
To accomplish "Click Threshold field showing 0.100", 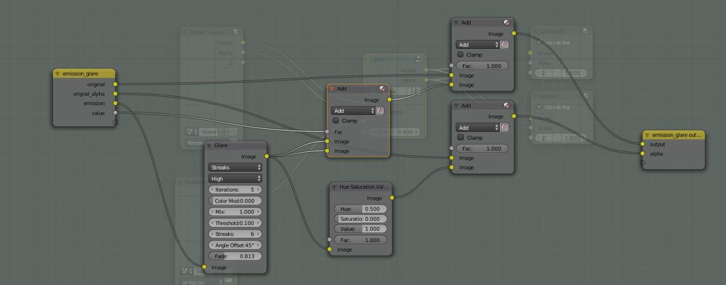I will point(235,223).
